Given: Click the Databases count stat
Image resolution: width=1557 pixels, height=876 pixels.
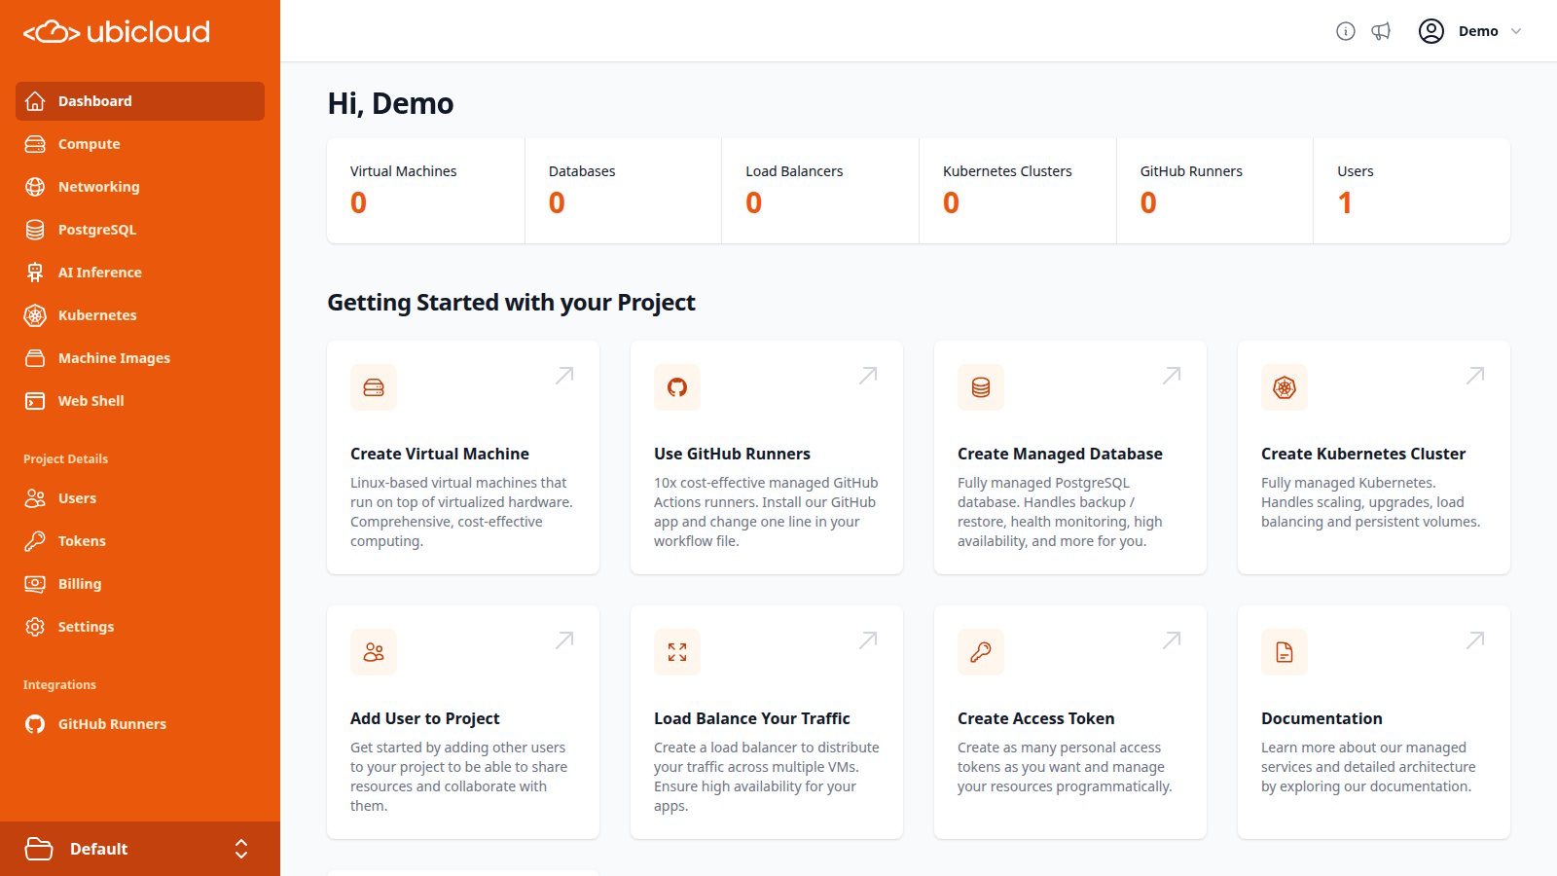Looking at the screenshot, I should point(623,191).
